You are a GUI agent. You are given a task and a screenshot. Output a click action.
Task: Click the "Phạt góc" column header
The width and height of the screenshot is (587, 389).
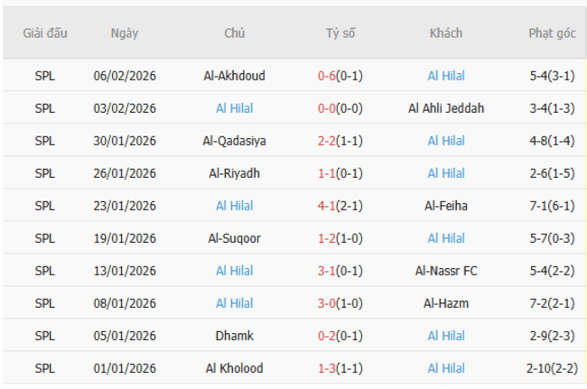coord(552,33)
